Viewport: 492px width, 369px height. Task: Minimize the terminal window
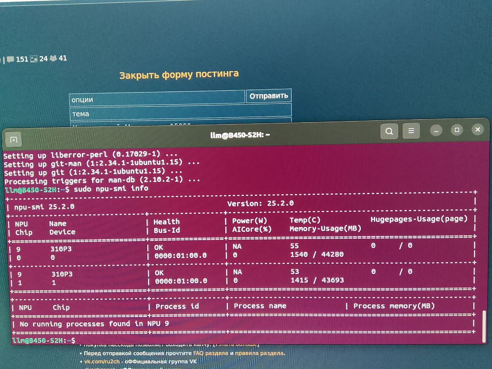tap(436, 131)
